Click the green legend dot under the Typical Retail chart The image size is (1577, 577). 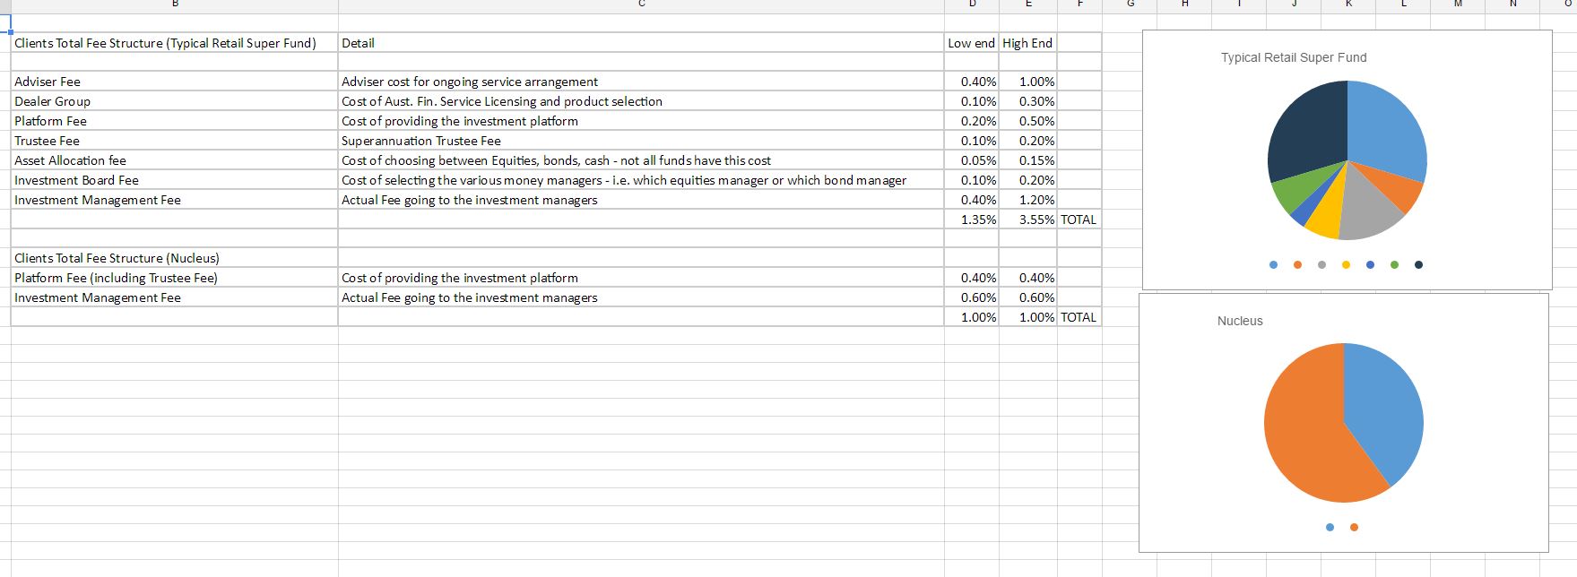click(1394, 264)
